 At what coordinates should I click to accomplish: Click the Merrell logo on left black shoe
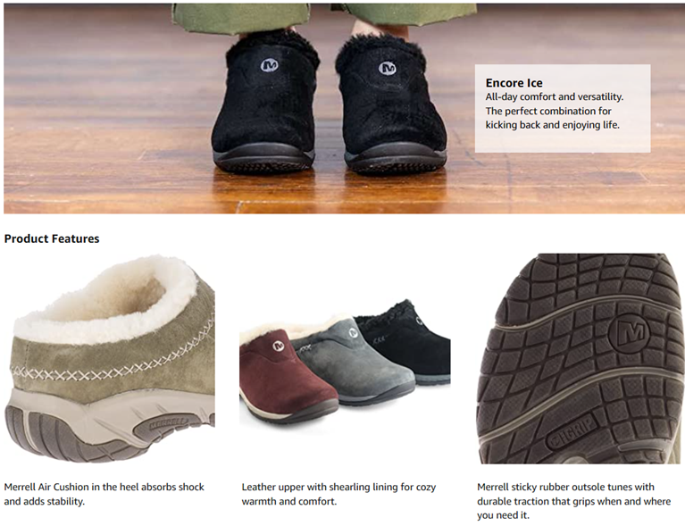[269, 65]
